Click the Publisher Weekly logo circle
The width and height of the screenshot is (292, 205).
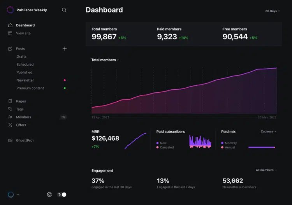tap(10, 10)
